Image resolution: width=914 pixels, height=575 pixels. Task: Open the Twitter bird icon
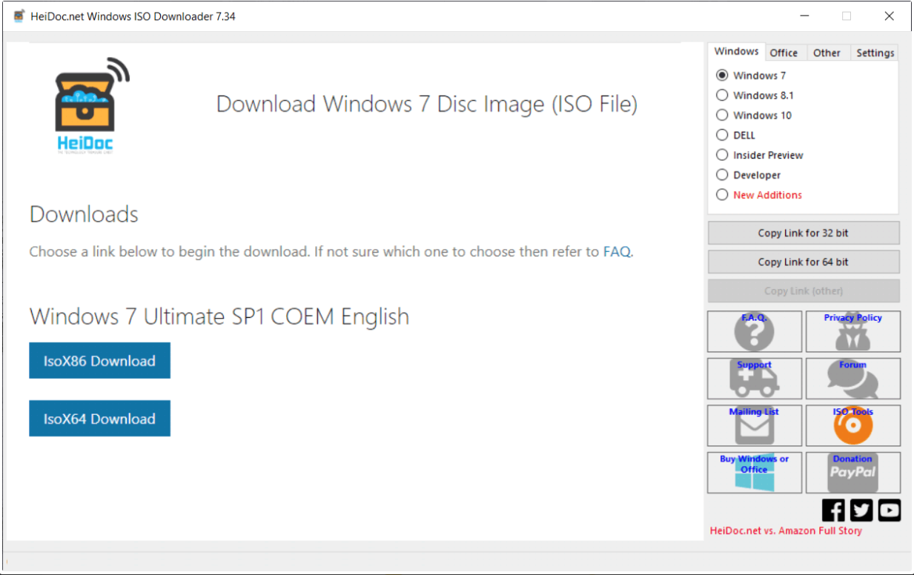pyautogui.click(x=861, y=510)
